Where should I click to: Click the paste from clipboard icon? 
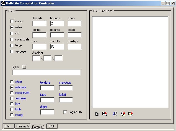point(131,114)
